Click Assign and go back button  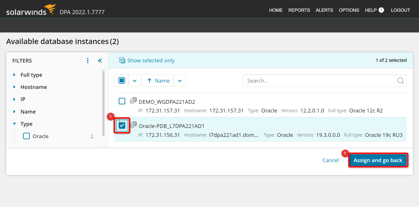pyautogui.click(x=378, y=160)
